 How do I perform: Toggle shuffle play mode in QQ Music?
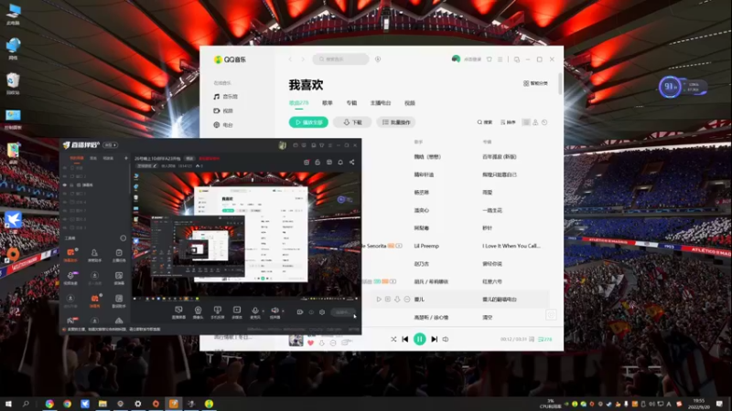tap(393, 339)
